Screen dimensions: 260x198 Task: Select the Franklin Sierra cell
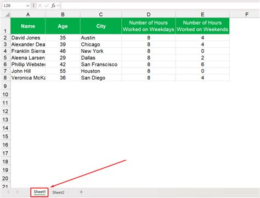pyautogui.click(x=28, y=51)
